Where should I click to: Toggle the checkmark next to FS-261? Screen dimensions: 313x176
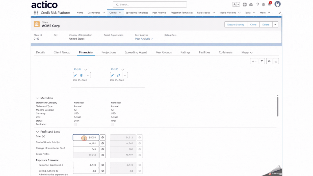click(x=85, y=69)
